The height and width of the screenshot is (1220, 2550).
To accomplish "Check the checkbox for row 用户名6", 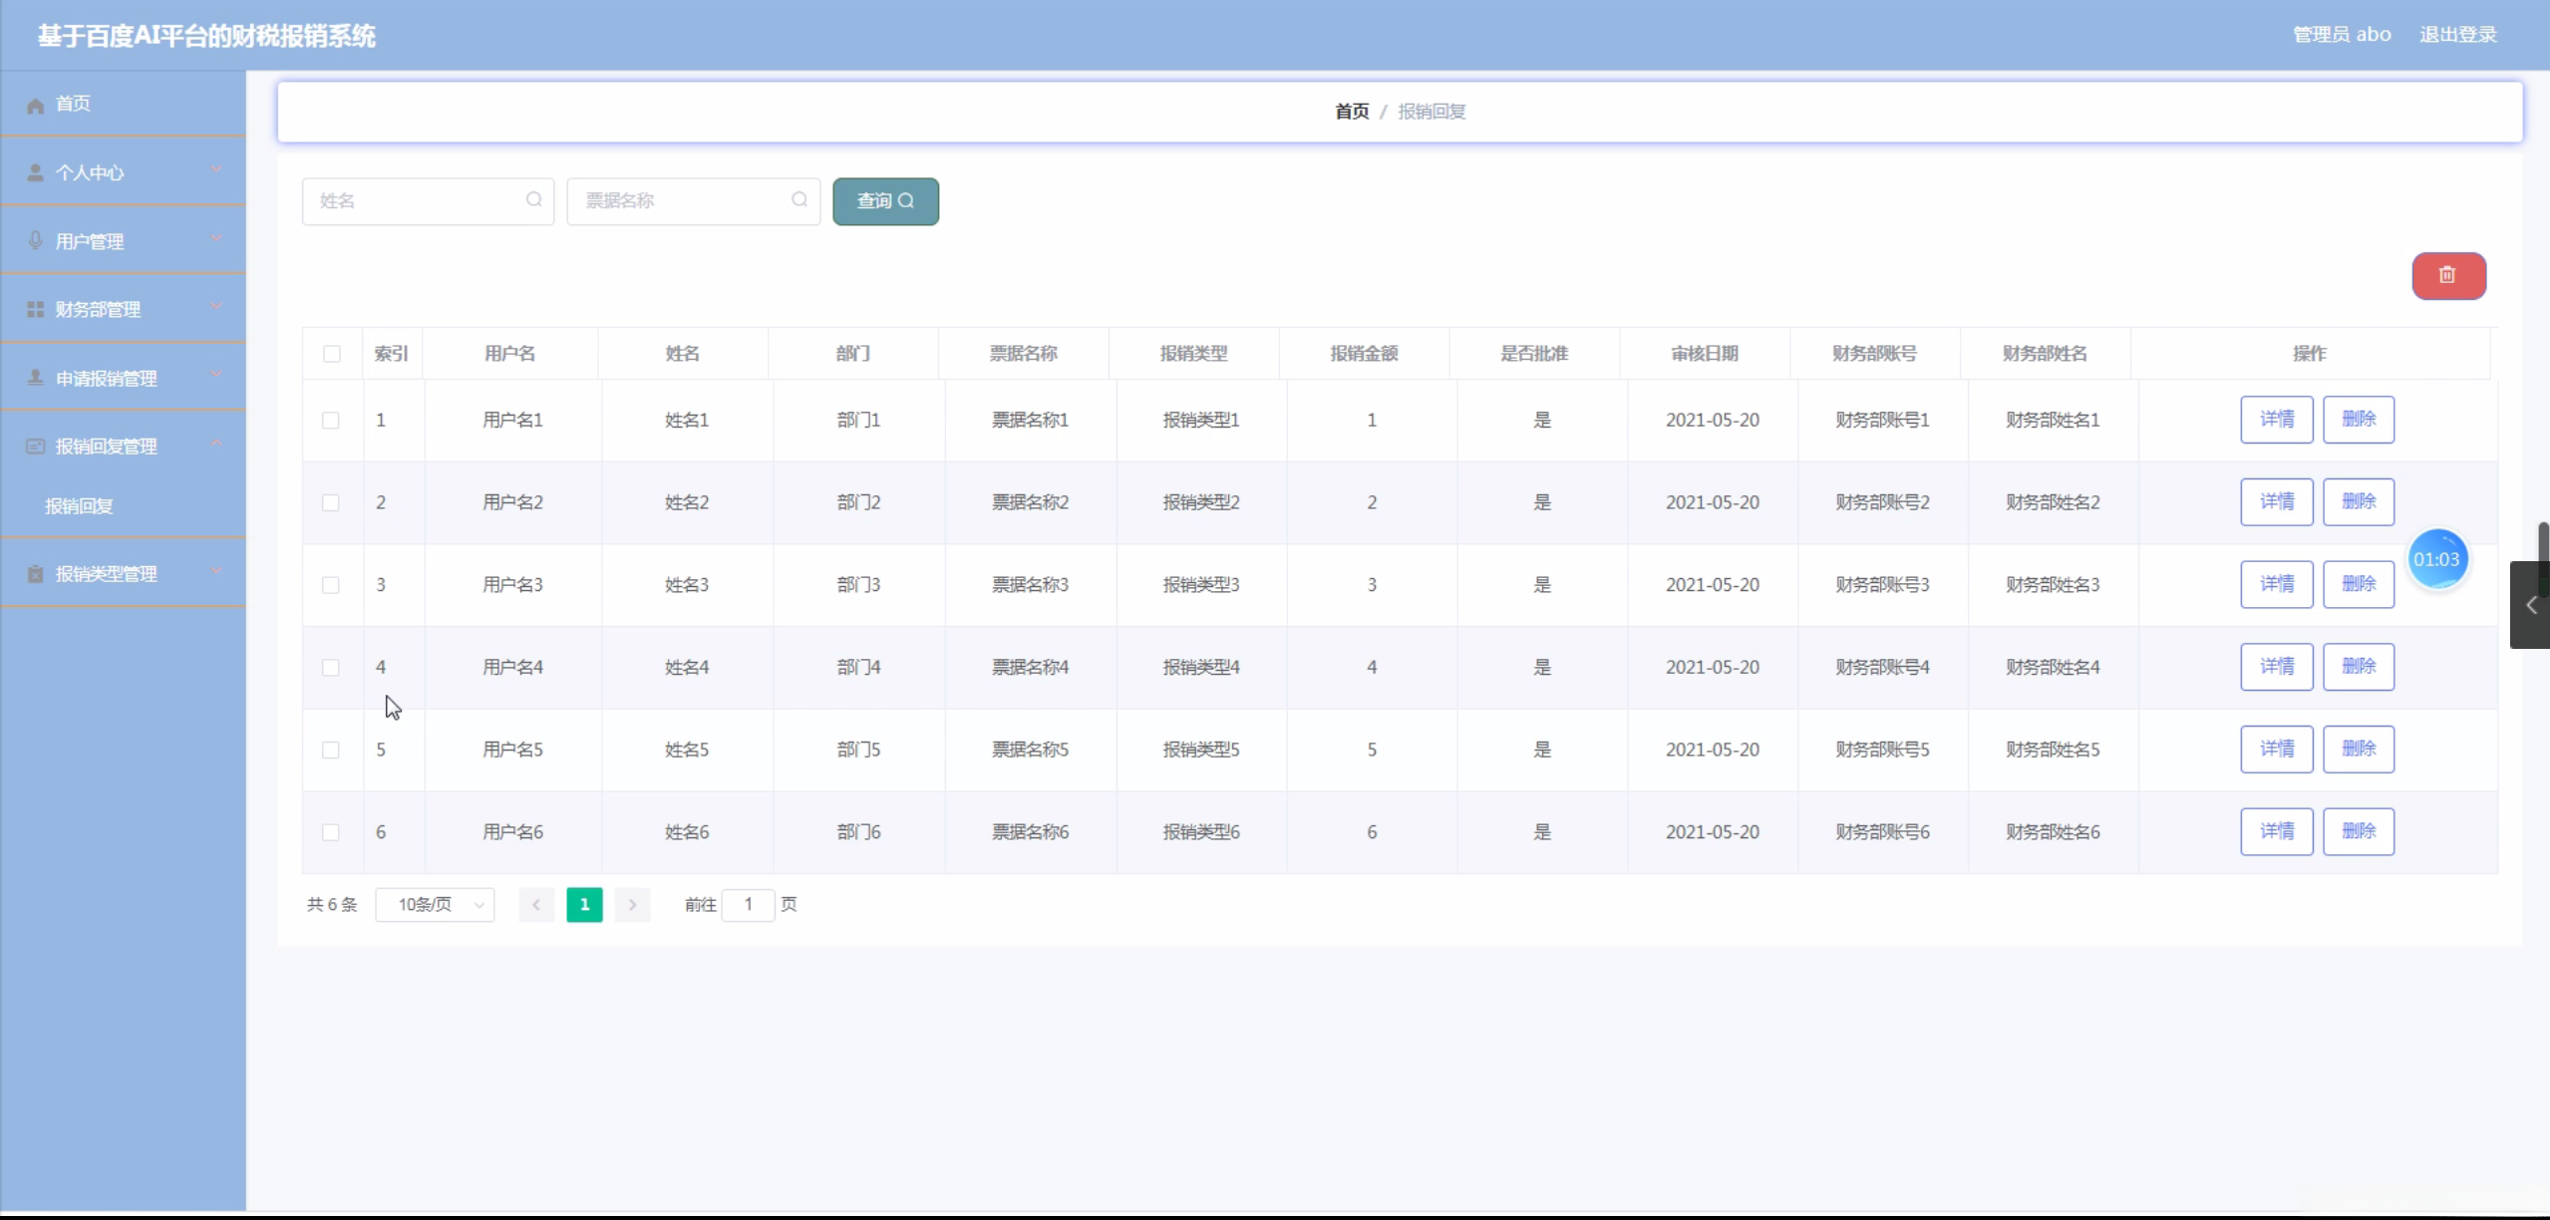I will tap(331, 832).
